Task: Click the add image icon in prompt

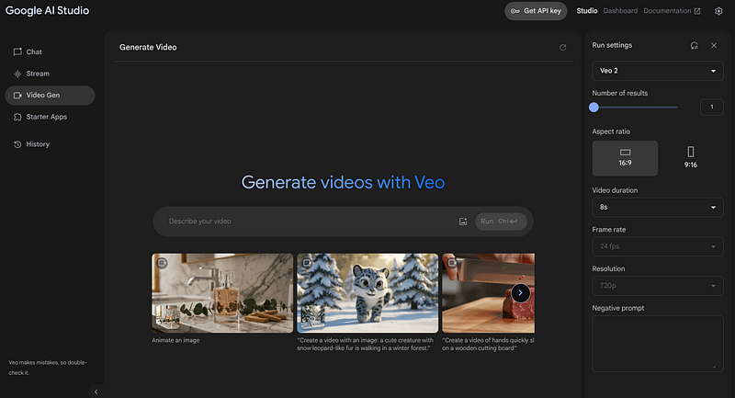Action: click(463, 222)
